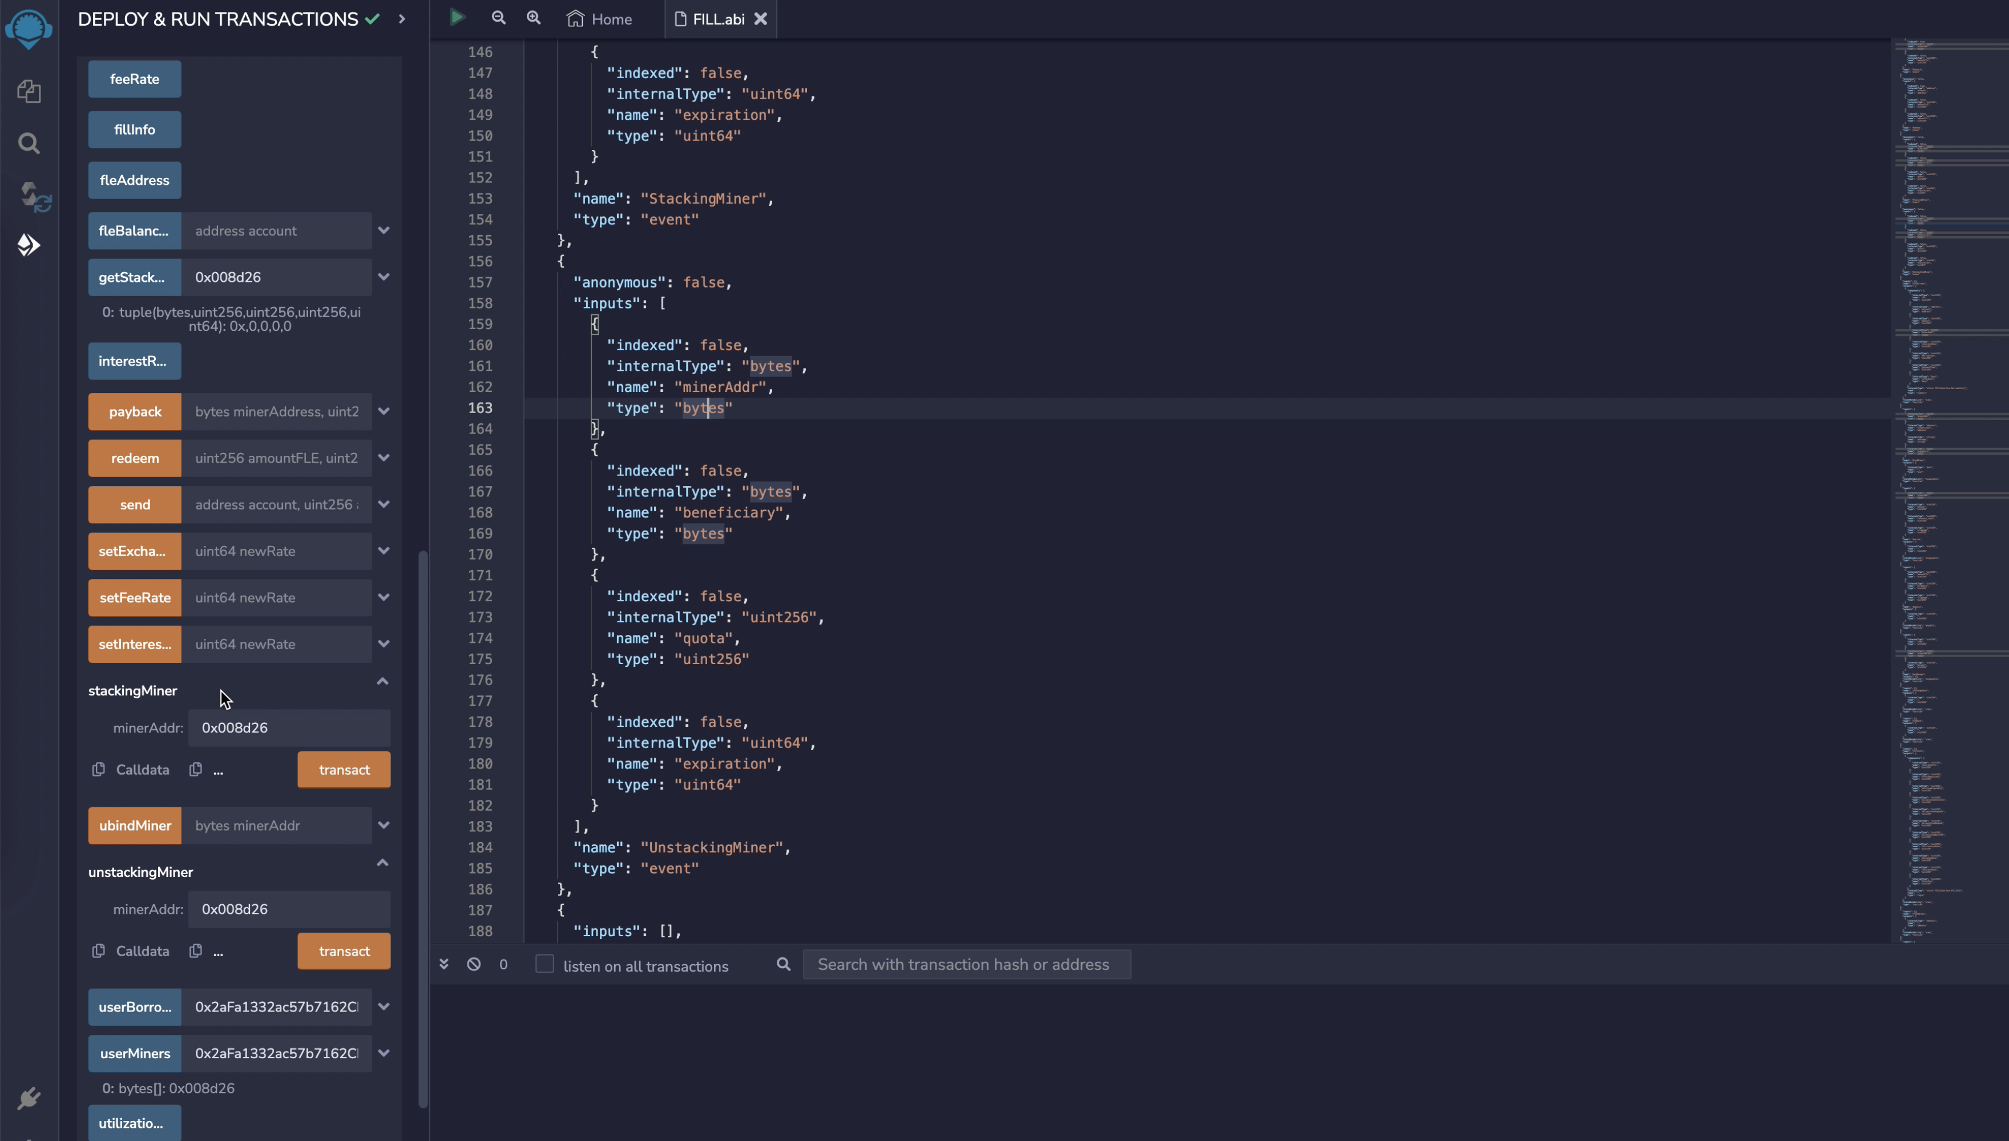Expand the setInteres... function inputs
Screen dimensions: 2009x1141
tap(384, 644)
